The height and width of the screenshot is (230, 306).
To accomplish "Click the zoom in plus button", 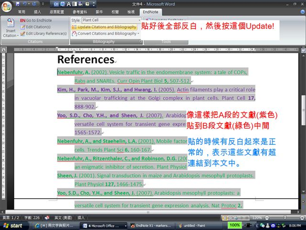I will [x=302, y=218].
